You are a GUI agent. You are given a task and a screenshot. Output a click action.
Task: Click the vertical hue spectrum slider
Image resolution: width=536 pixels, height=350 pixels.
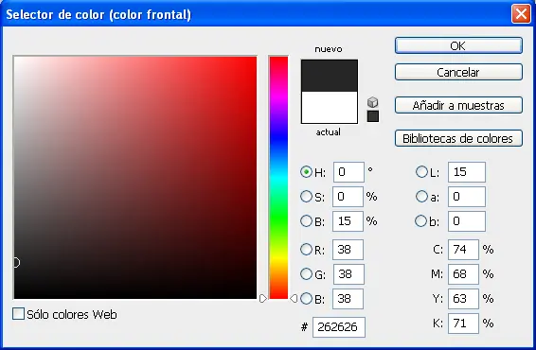click(x=278, y=178)
